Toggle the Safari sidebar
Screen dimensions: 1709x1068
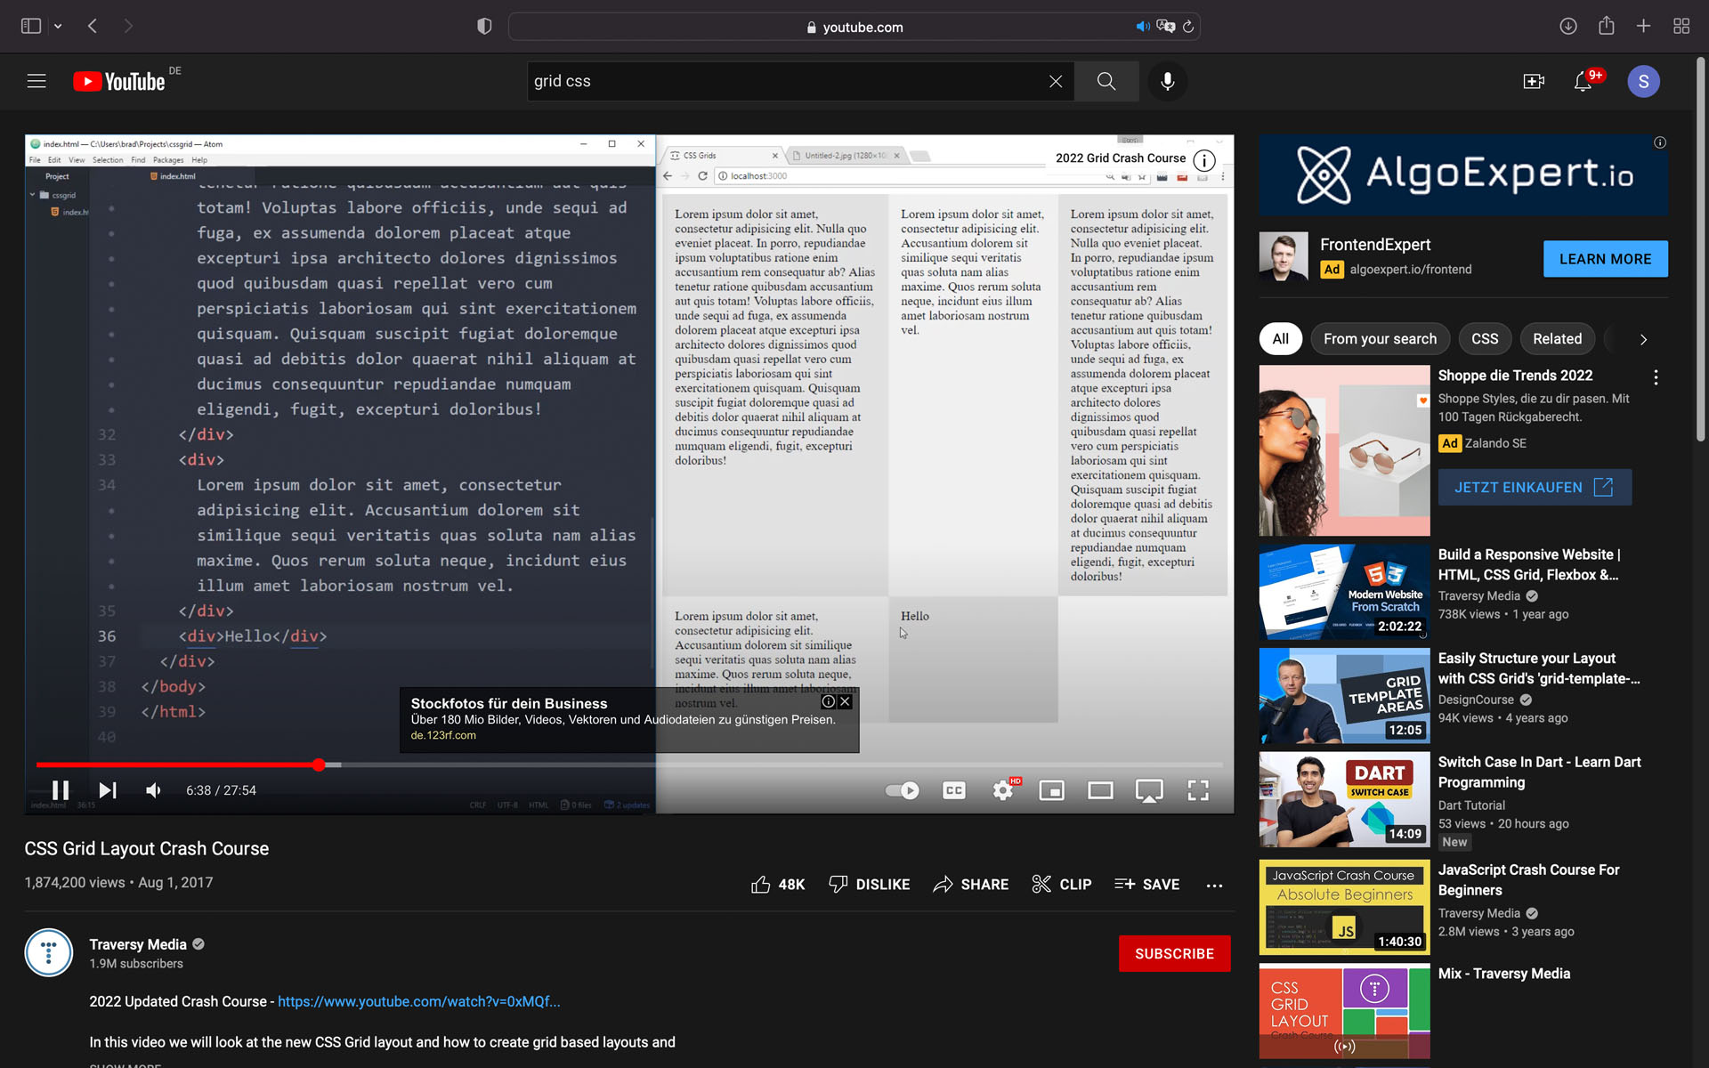click(x=31, y=26)
